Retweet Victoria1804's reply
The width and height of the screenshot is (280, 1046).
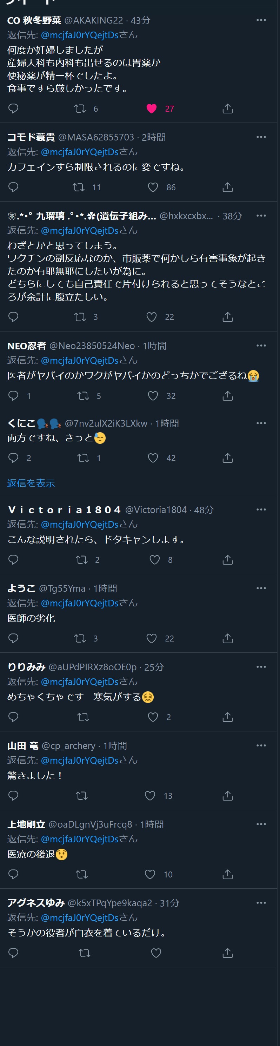pos(81,560)
